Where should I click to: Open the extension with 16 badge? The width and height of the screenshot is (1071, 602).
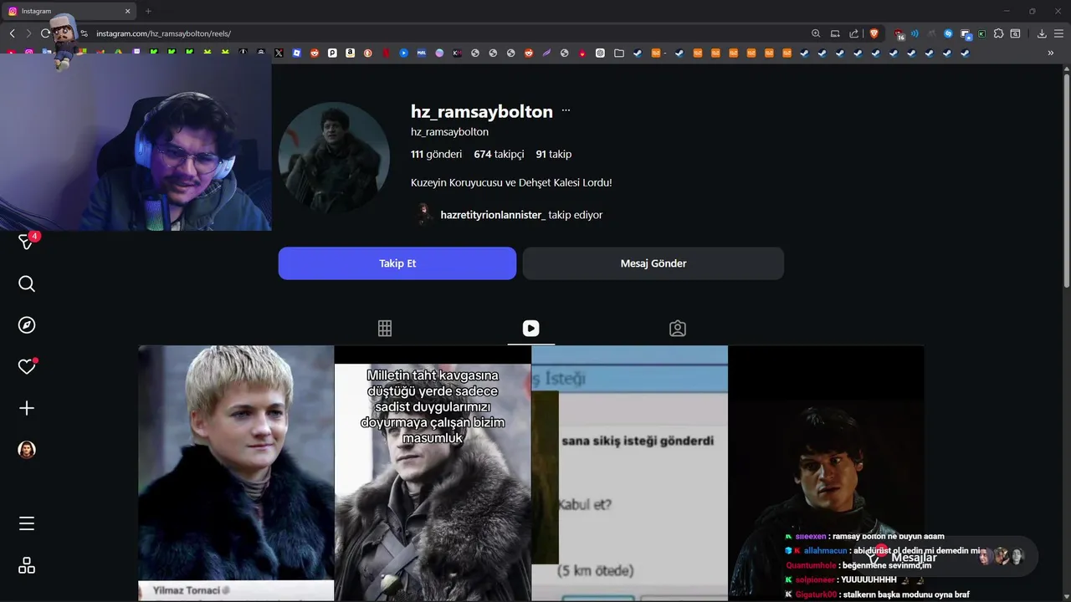coord(899,34)
